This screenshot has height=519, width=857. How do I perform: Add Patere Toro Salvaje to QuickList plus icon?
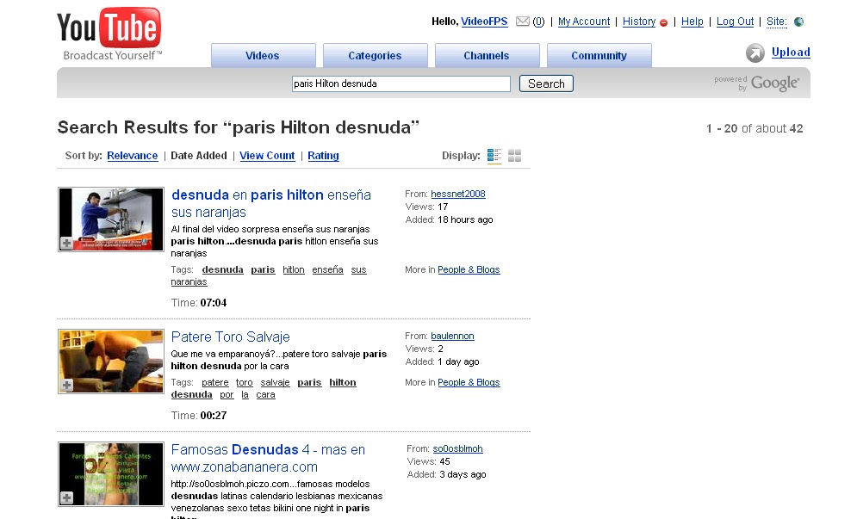[x=66, y=385]
